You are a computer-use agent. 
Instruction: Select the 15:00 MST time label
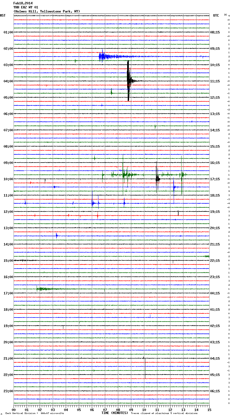click(8, 261)
